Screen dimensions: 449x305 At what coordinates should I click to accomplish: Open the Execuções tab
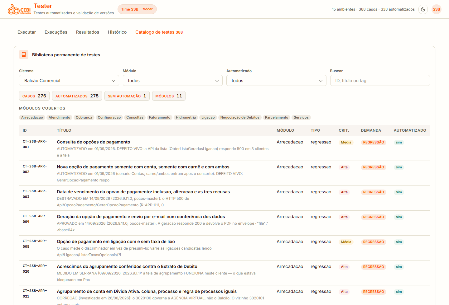(x=56, y=32)
